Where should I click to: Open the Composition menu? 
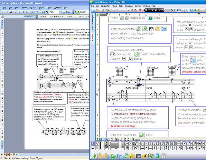[105, 6]
